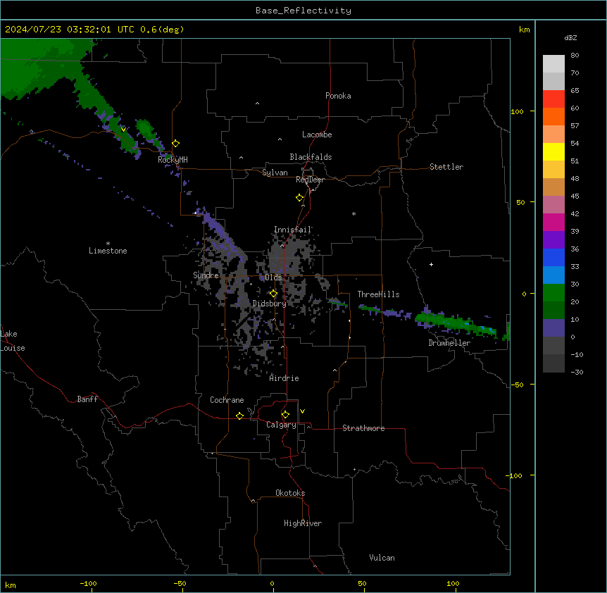Pick the purple 39-36 dBZ legend color

(553, 240)
